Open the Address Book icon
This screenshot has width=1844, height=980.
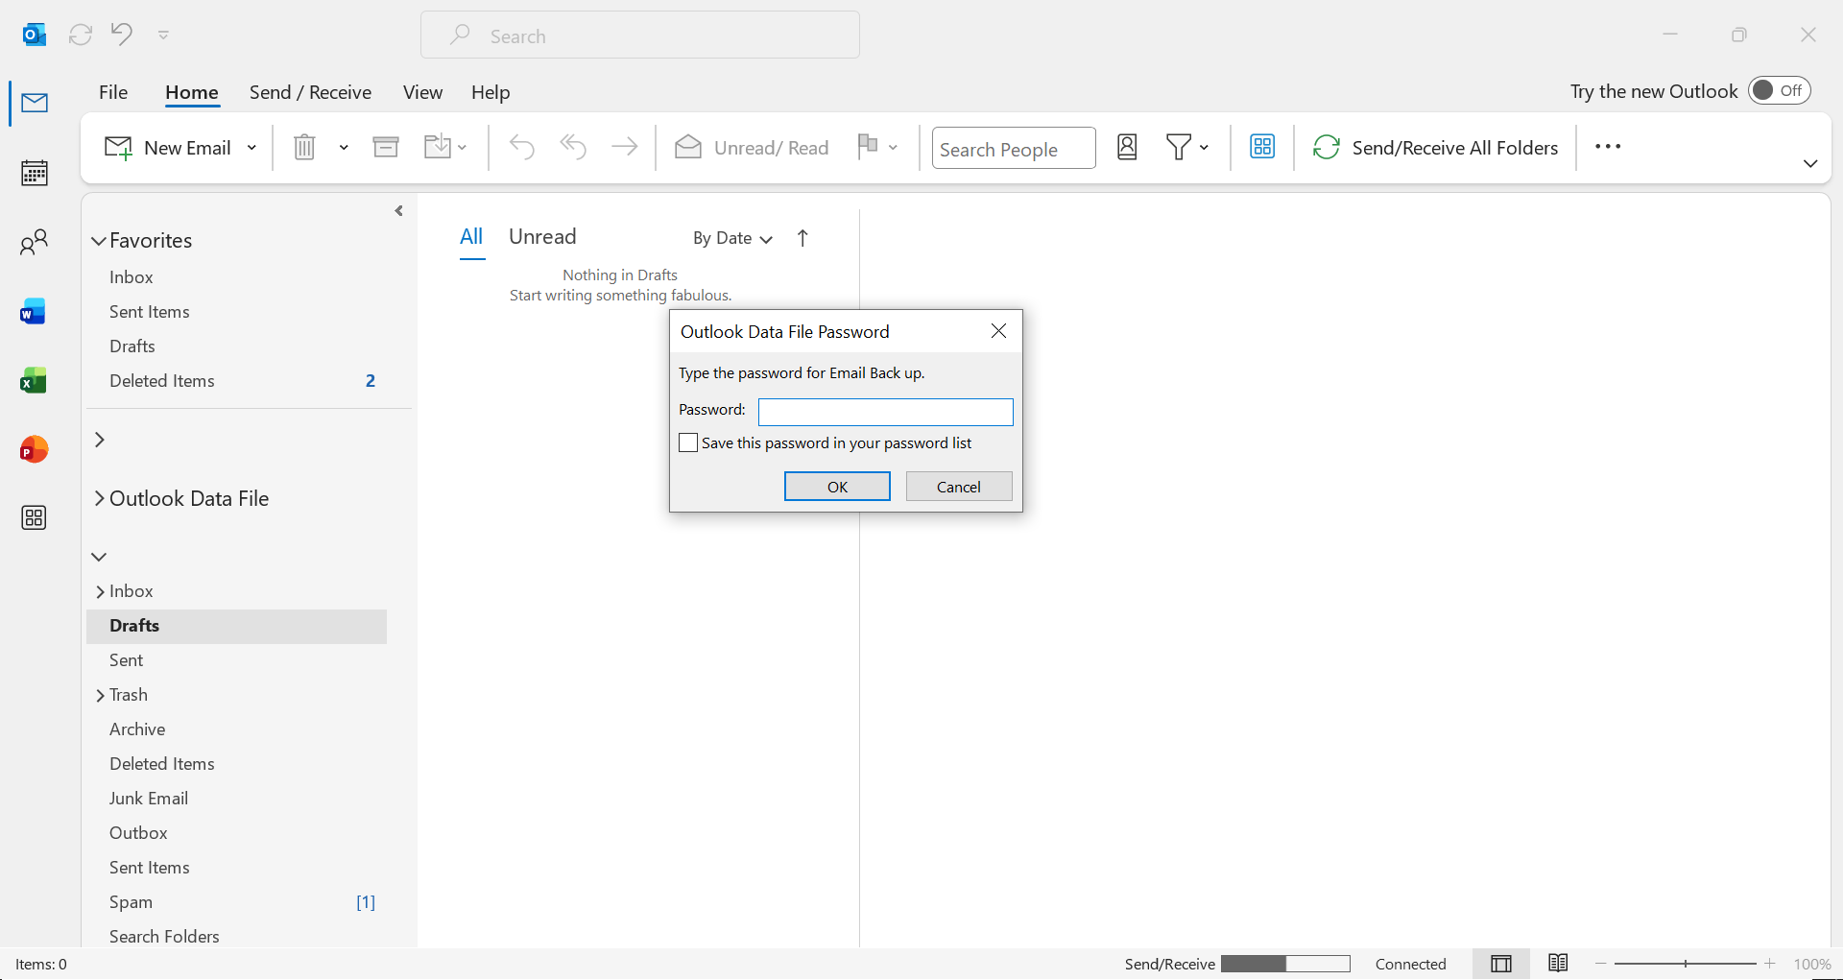[1127, 147]
